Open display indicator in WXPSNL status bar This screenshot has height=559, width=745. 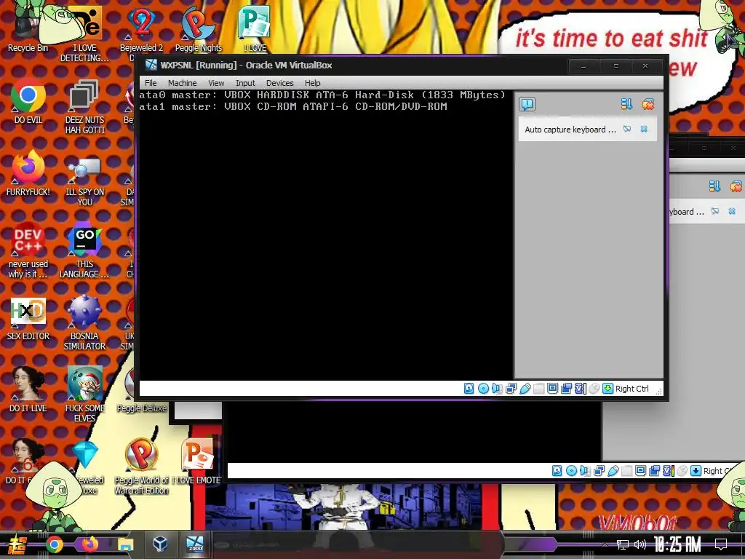point(553,389)
